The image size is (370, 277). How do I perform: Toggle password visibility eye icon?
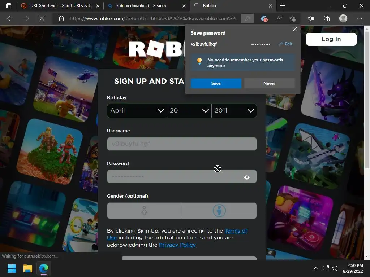(x=246, y=177)
